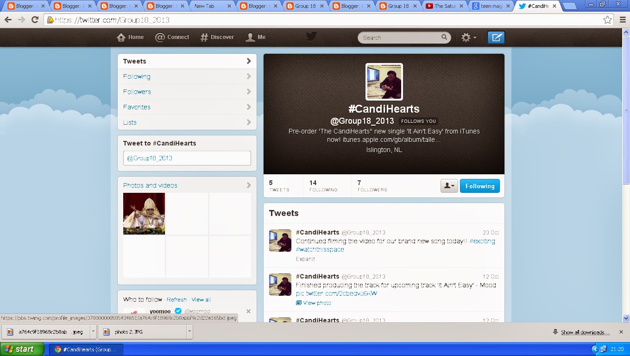The height and width of the screenshot is (356, 630).
Task: Click 7 Followers count
Action: 372,186
